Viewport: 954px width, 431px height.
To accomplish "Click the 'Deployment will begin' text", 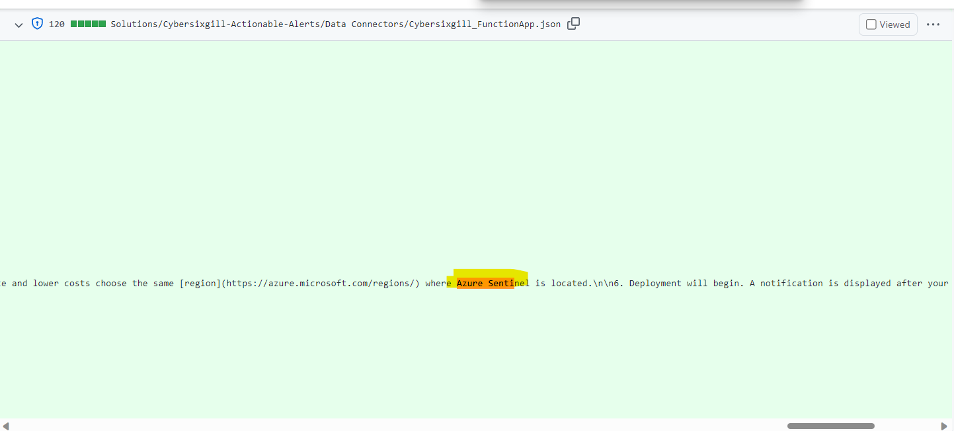I will tap(684, 283).
